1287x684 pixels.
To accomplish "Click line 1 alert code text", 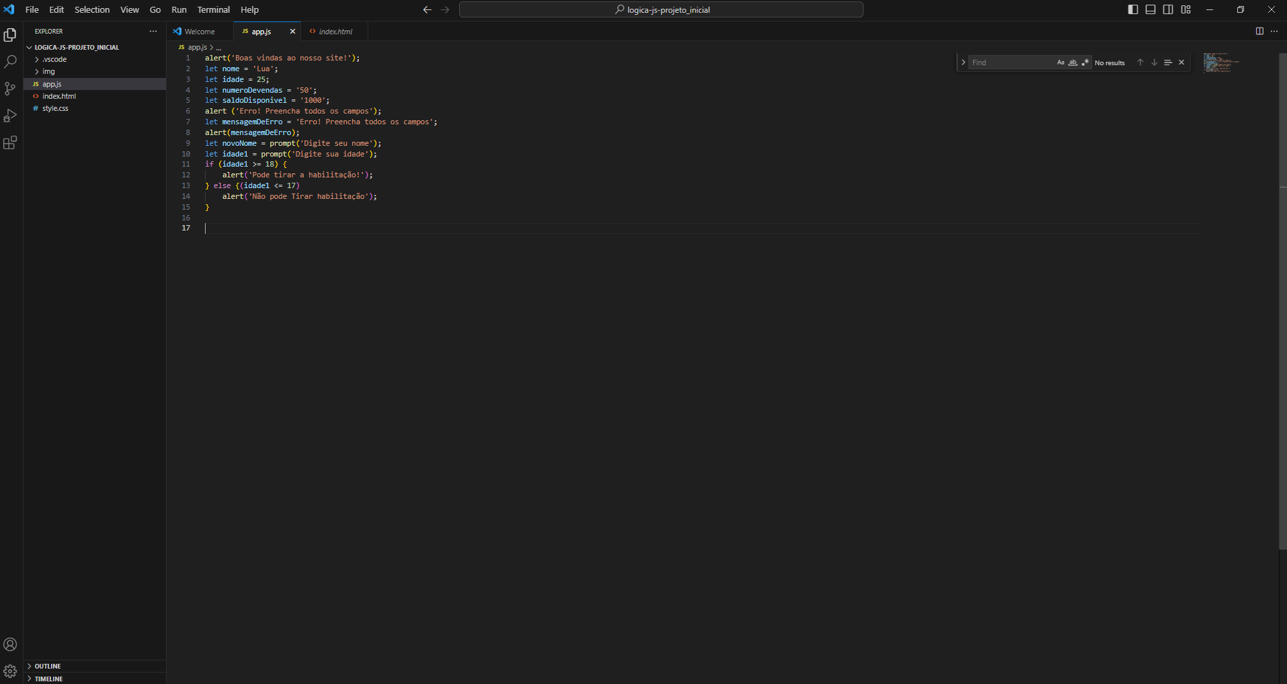I will pyautogui.click(x=282, y=58).
